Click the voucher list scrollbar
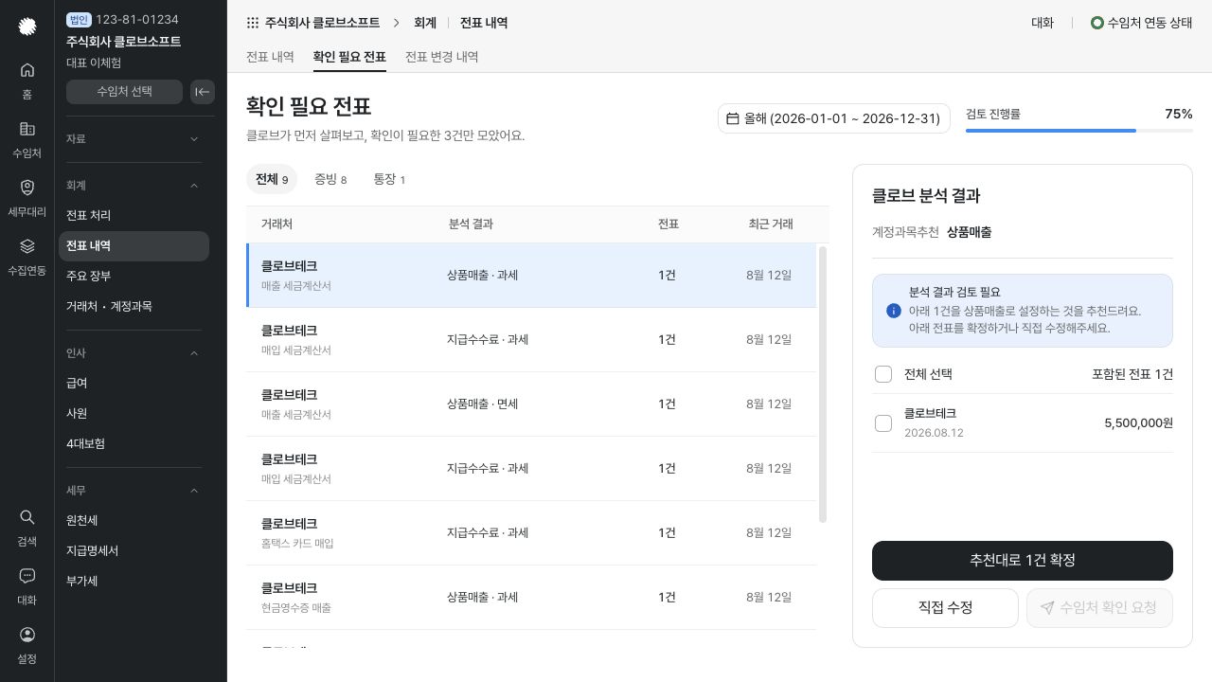Screen dimensions: 1212x682 pos(823,385)
